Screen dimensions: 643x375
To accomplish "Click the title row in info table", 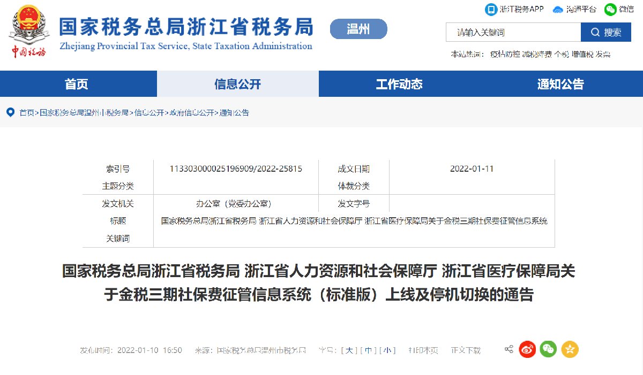I will click(354, 220).
